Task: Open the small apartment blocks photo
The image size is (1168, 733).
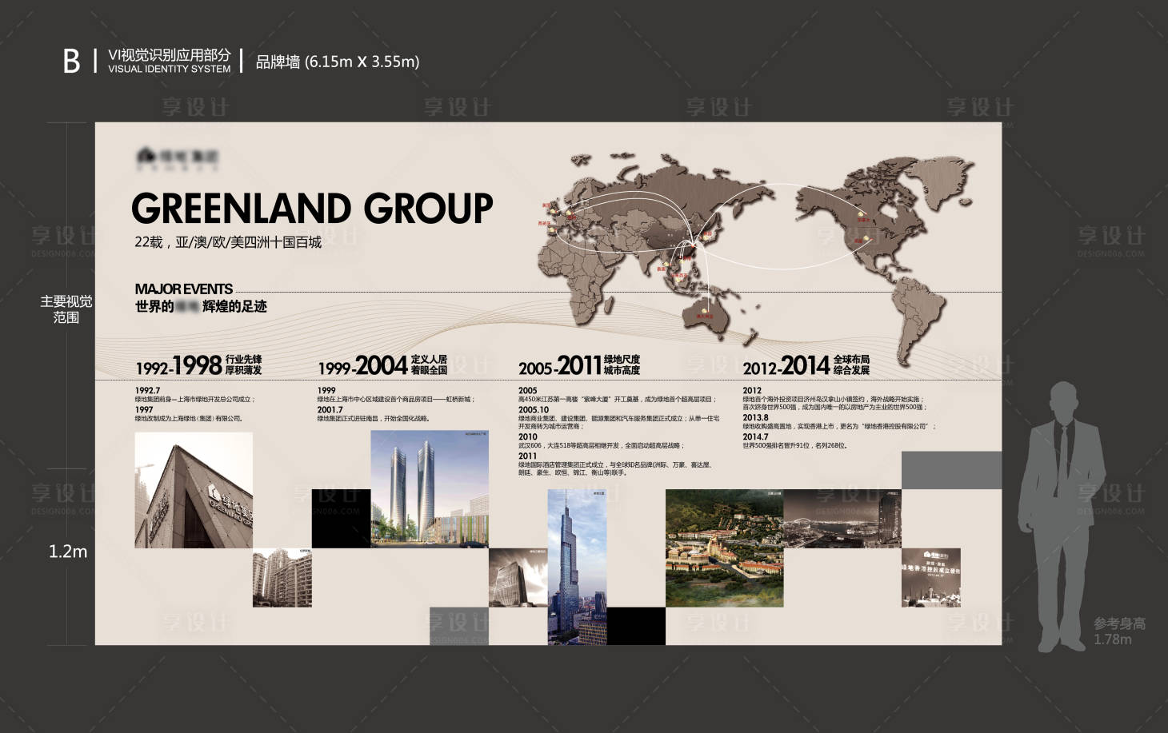Action: point(282,577)
